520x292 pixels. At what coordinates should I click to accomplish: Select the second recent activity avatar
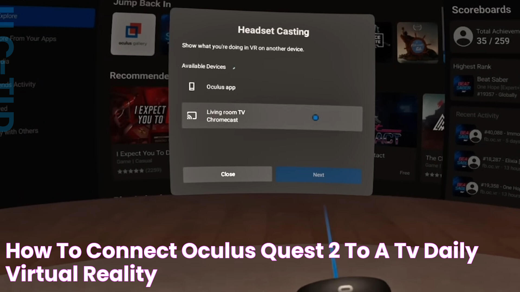474,162
